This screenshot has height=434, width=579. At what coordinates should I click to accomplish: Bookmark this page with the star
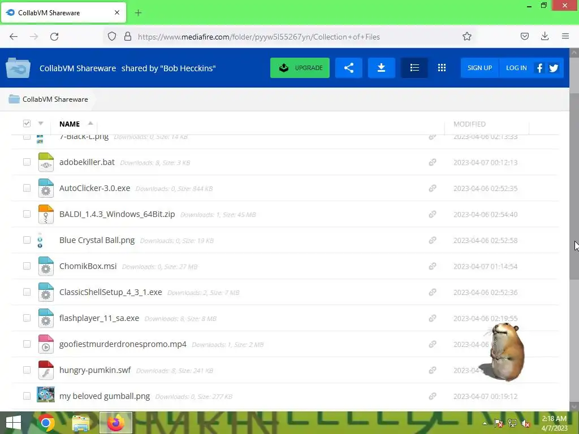click(x=466, y=37)
